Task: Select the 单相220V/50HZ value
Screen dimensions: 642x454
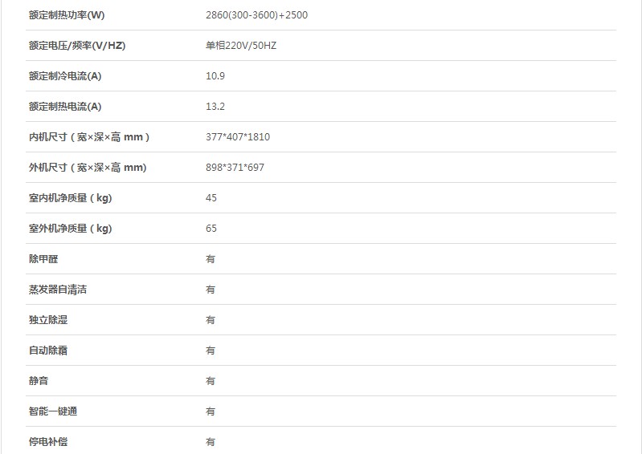Action: coord(241,46)
